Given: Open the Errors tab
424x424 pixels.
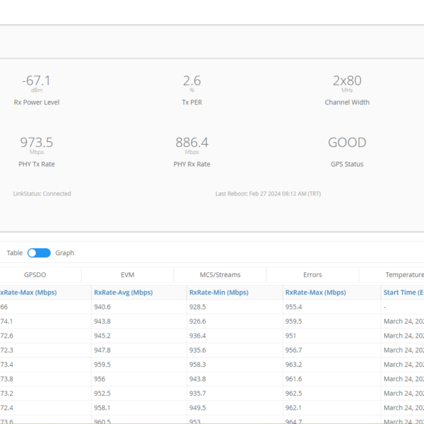Looking at the screenshot, I should 312,275.
